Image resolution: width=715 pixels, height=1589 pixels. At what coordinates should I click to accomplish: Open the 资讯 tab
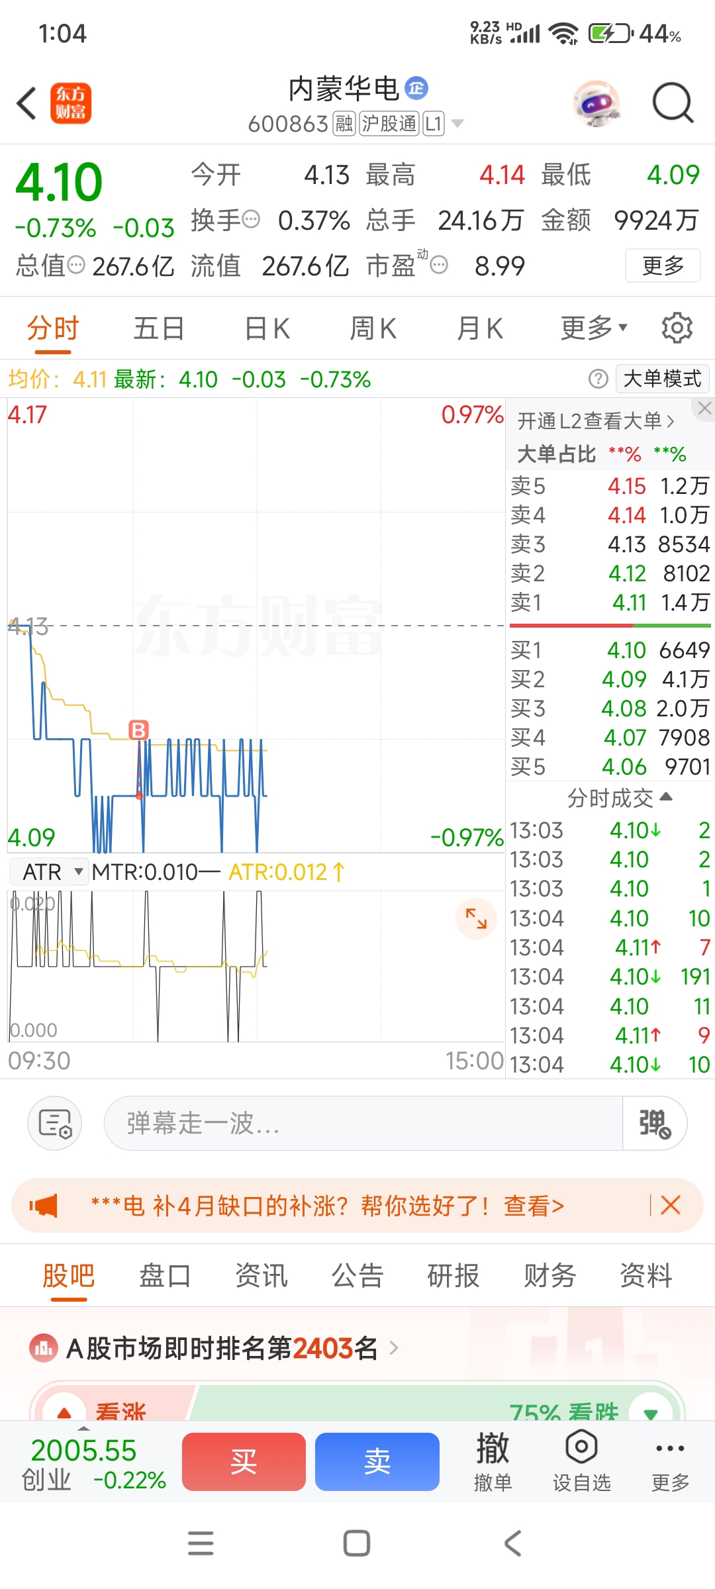(x=262, y=1275)
